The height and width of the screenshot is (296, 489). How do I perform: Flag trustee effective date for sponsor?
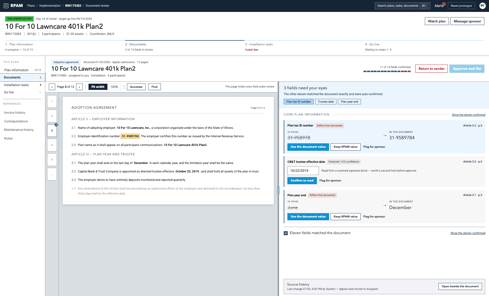click(330, 181)
